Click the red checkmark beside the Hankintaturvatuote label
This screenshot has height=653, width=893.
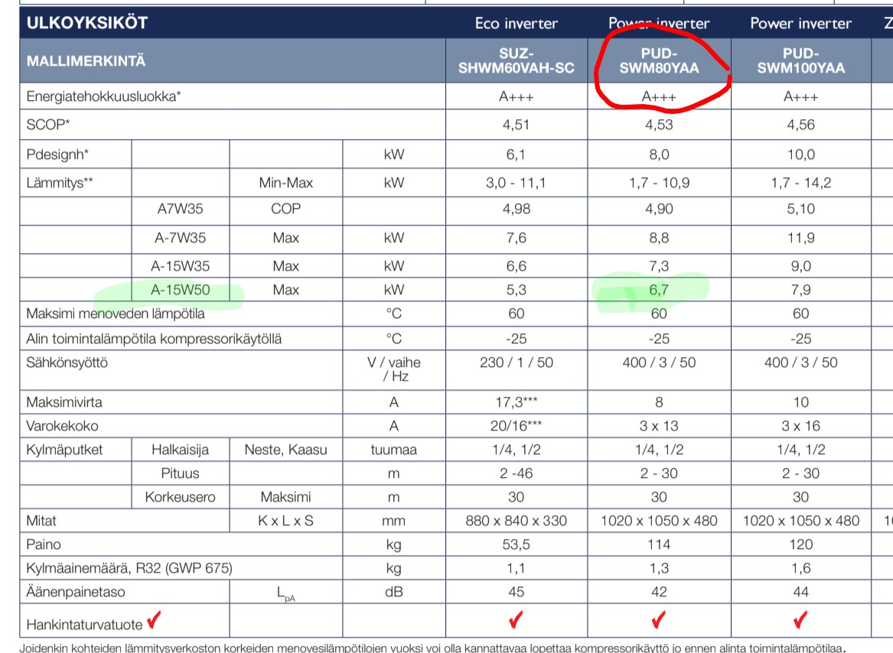154,622
